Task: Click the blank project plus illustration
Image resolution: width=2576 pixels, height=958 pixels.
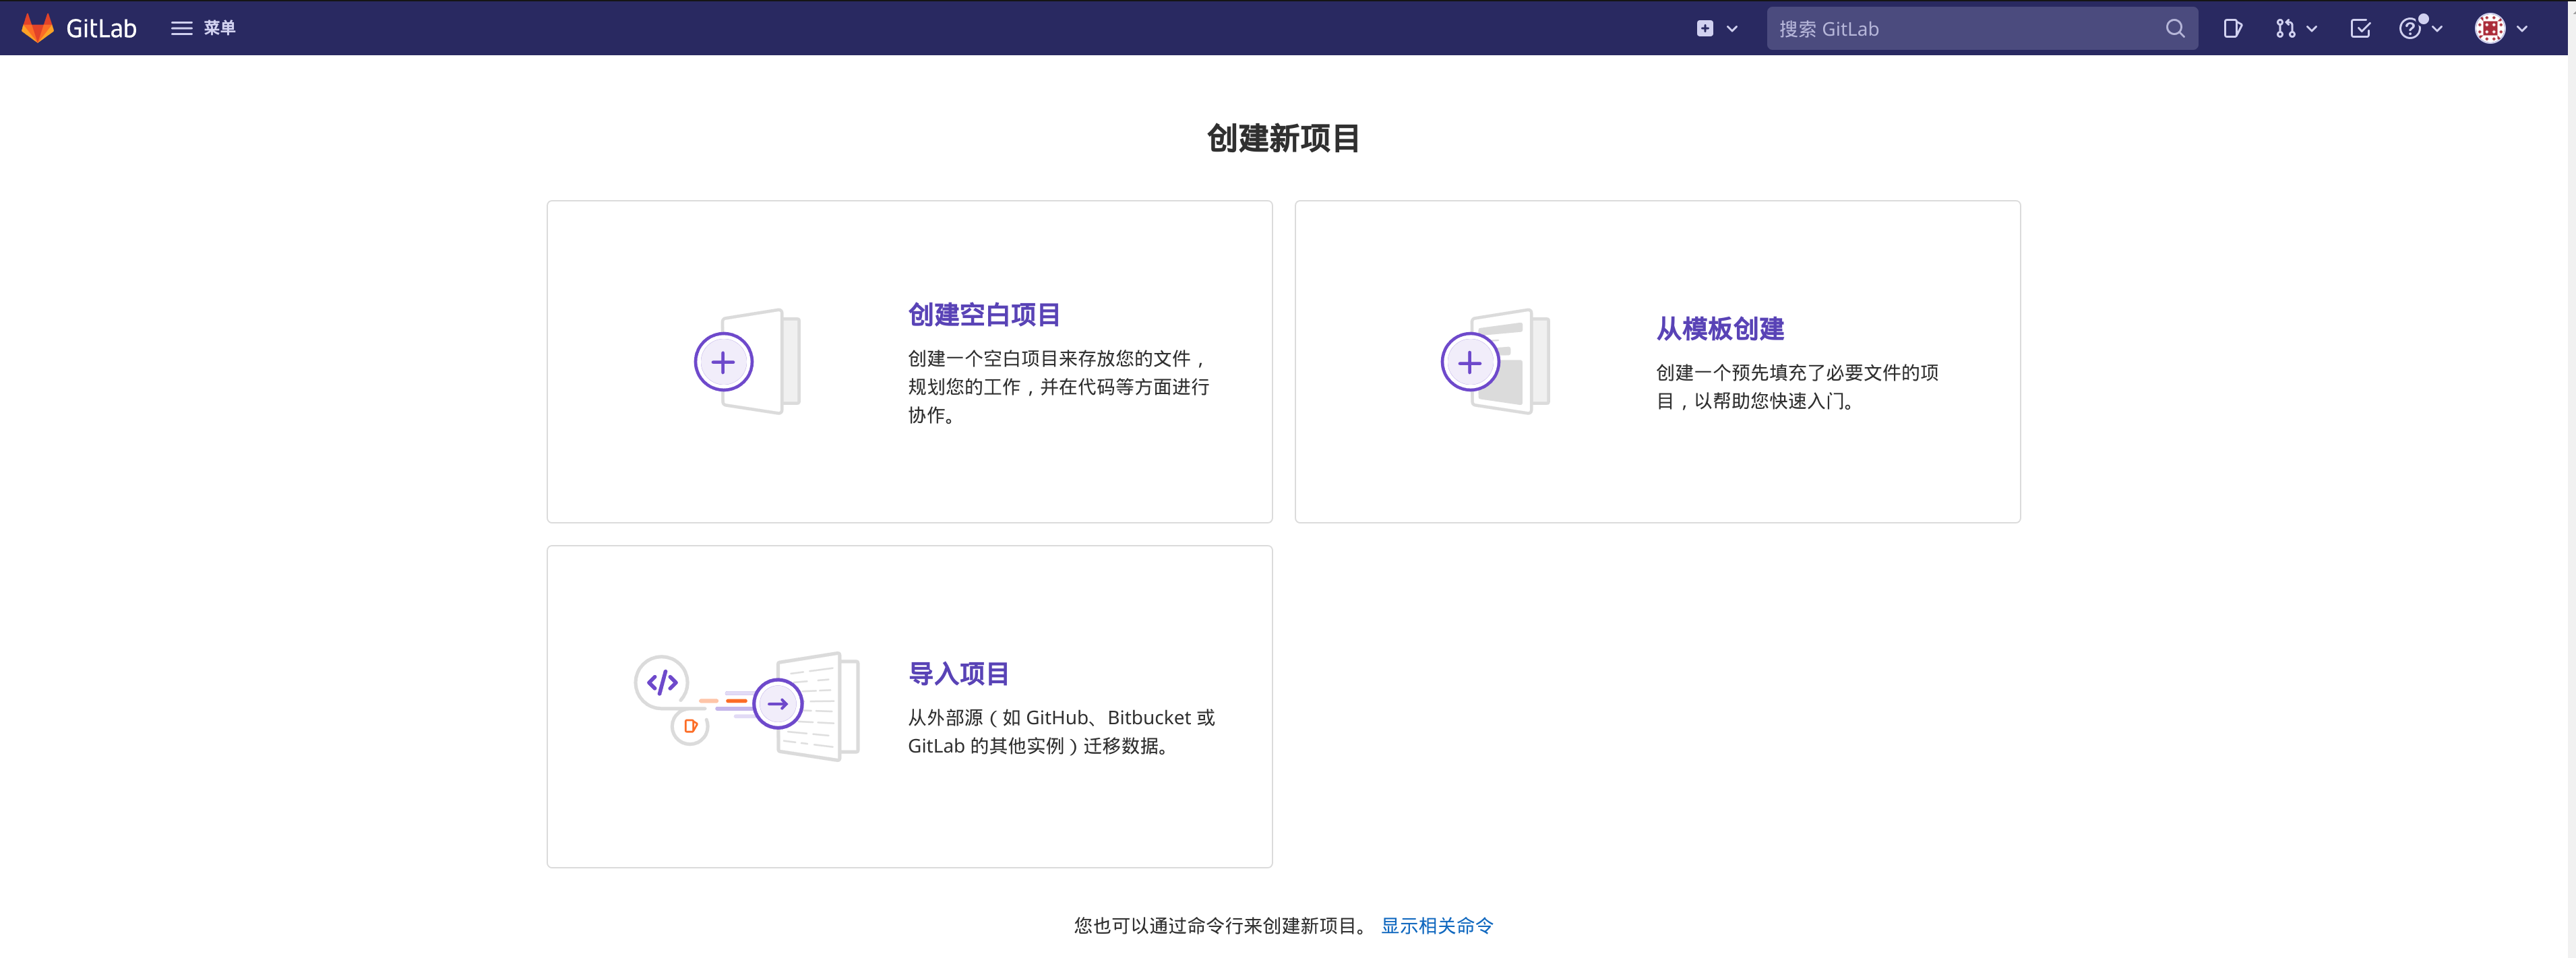Action: [748, 361]
